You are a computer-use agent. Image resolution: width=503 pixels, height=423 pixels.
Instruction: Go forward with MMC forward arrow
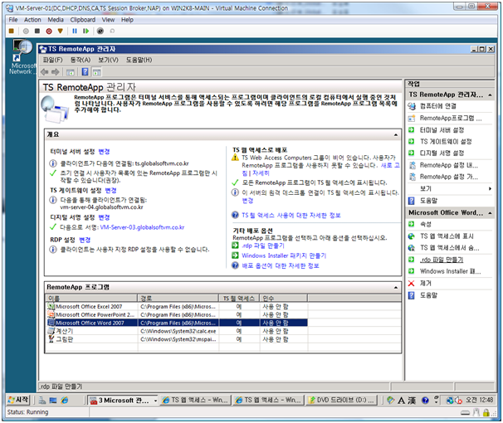[x=56, y=72]
